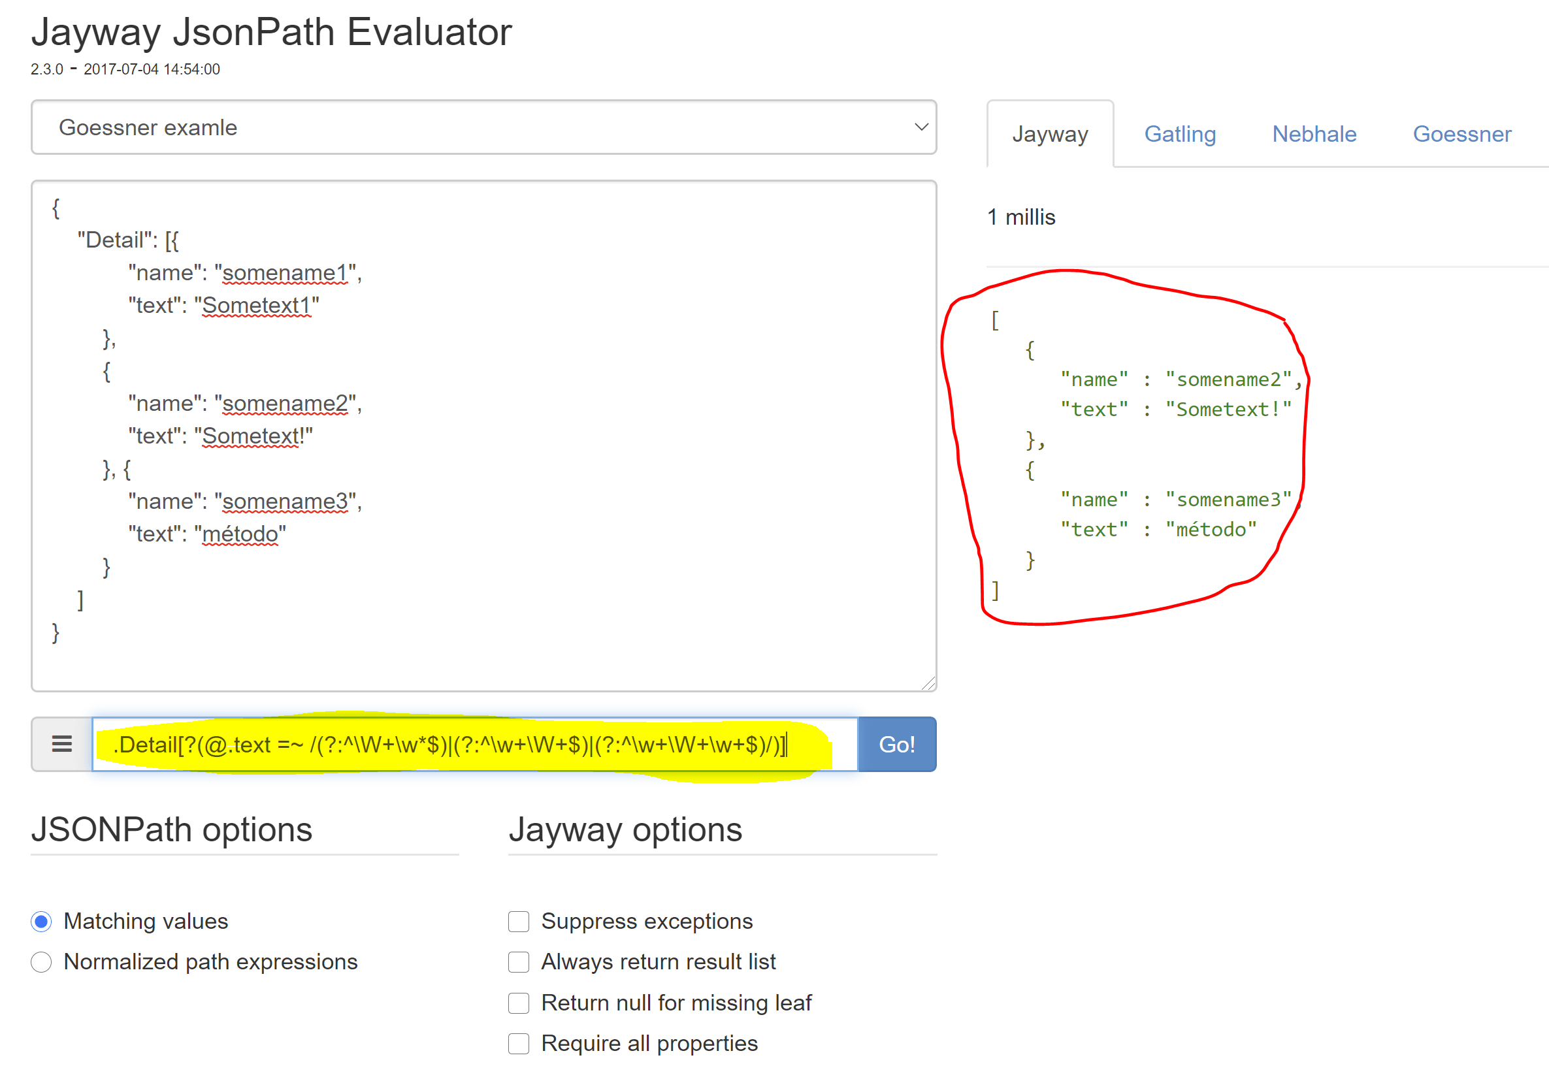Switch to the Goessner tab

coord(1462,133)
